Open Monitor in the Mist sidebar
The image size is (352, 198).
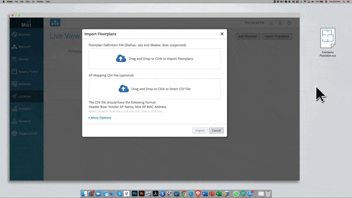[x=24, y=34]
